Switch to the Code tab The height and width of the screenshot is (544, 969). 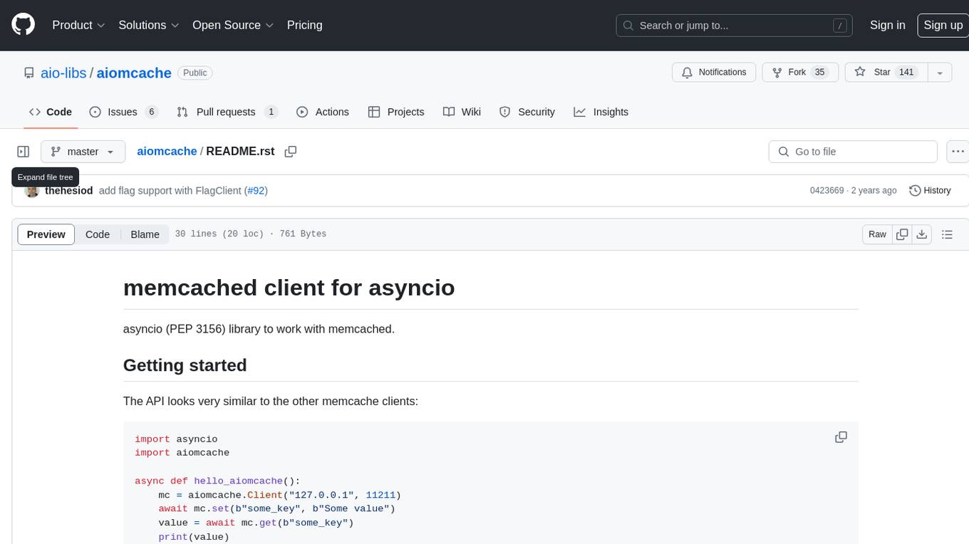50,112
